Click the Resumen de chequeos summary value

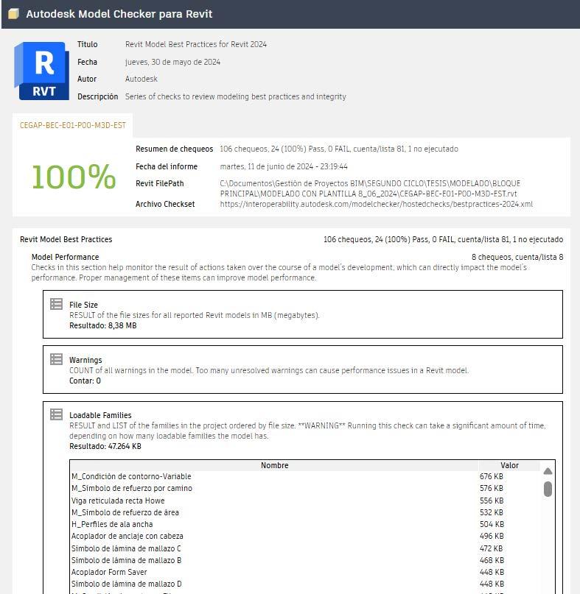click(339, 149)
